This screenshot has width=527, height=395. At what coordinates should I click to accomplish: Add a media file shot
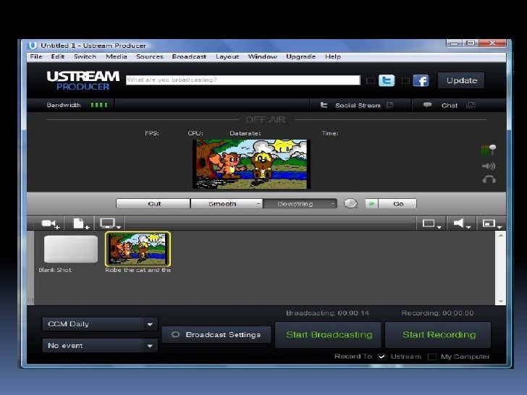pos(80,224)
